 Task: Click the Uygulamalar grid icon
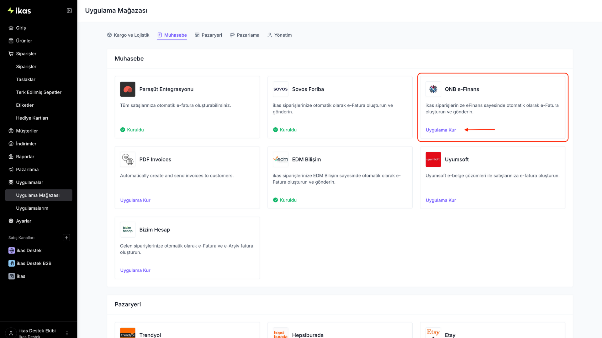pyautogui.click(x=11, y=182)
